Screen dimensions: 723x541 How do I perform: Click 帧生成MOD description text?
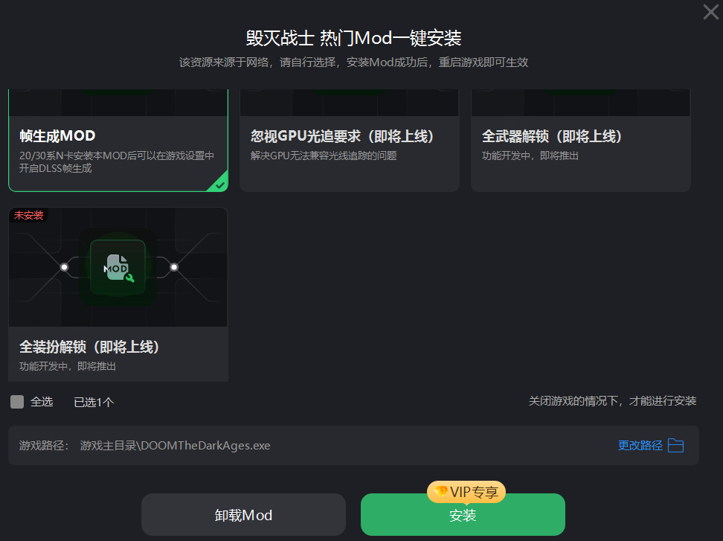click(x=116, y=162)
